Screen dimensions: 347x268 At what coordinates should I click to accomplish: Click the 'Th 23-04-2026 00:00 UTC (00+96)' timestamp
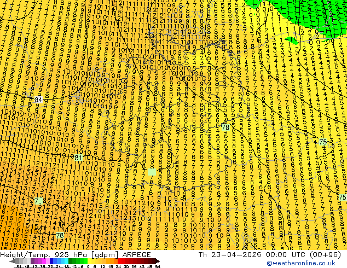tap(270, 255)
